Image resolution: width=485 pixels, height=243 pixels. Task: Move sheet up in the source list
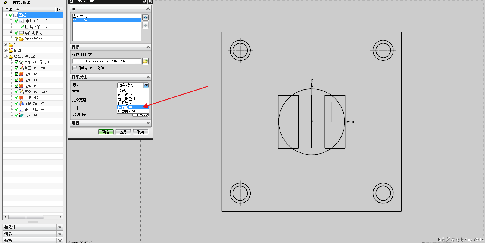point(146,17)
